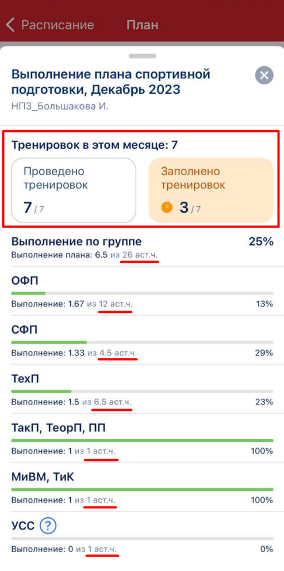
Task: Tap the УСС empty progress bar
Action: (142, 539)
